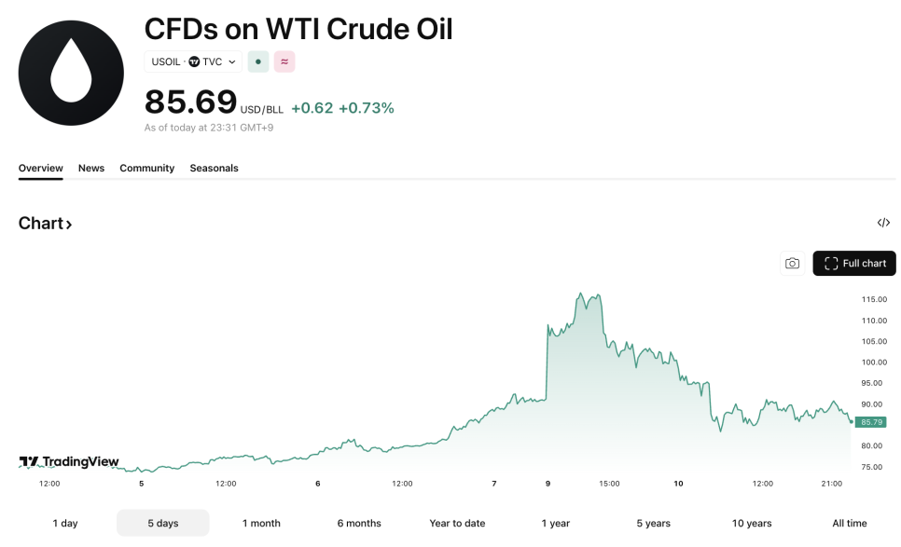
Task: Select the Overview tab
Action: (41, 169)
